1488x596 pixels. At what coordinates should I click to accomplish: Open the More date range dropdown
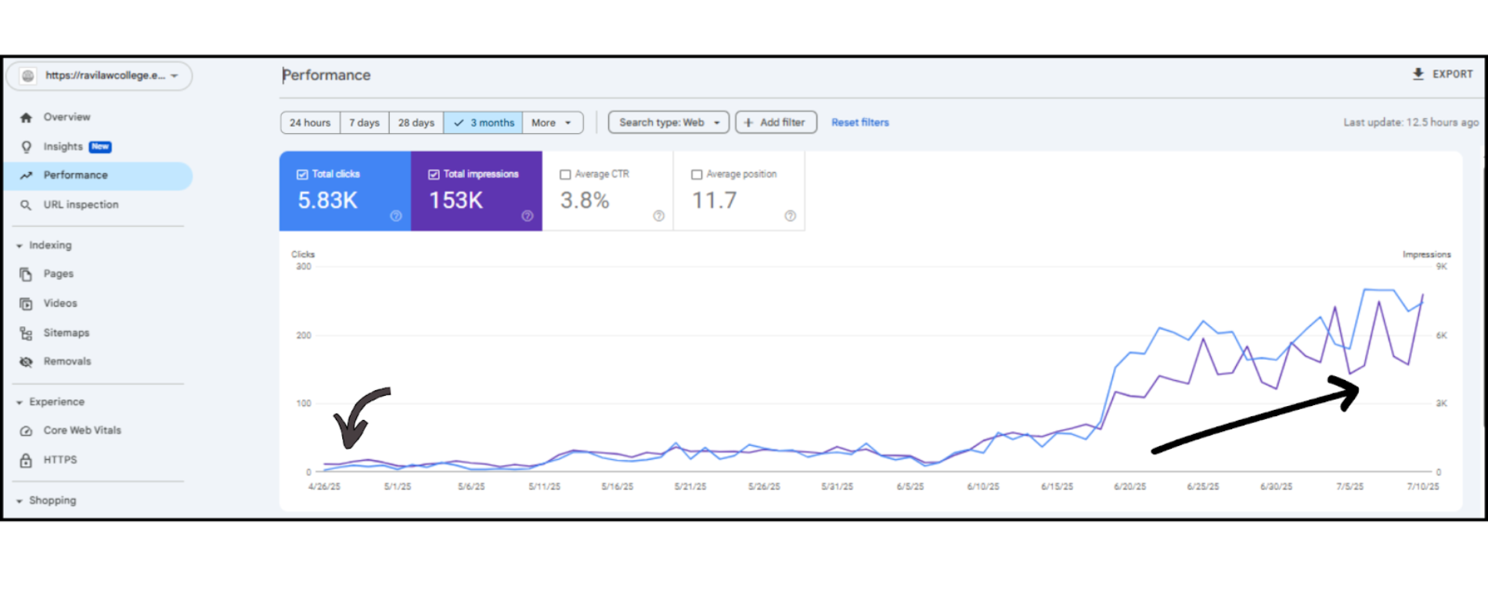[x=552, y=123]
